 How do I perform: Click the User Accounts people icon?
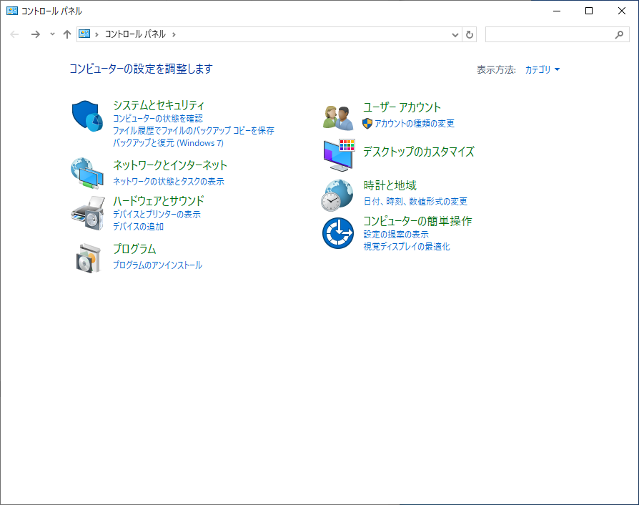click(x=338, y=117)
